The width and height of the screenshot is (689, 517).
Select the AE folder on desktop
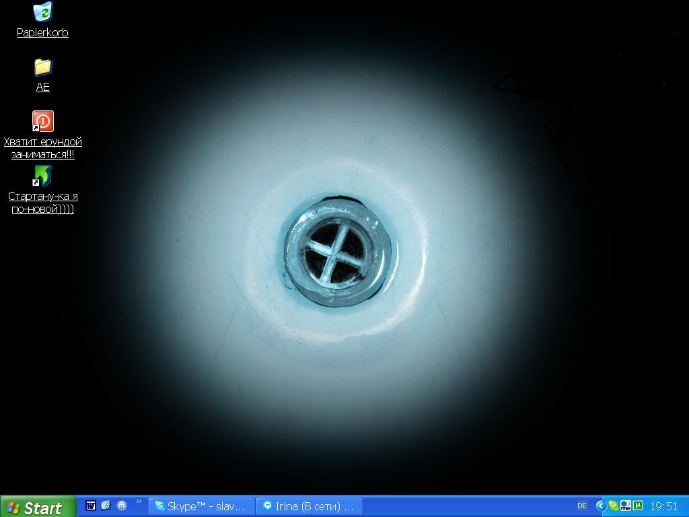[42, 67]
